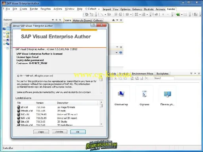Open the green sphere render dropdown arrow
Screen dimensions: 203x152
click(x=182, y=14)
